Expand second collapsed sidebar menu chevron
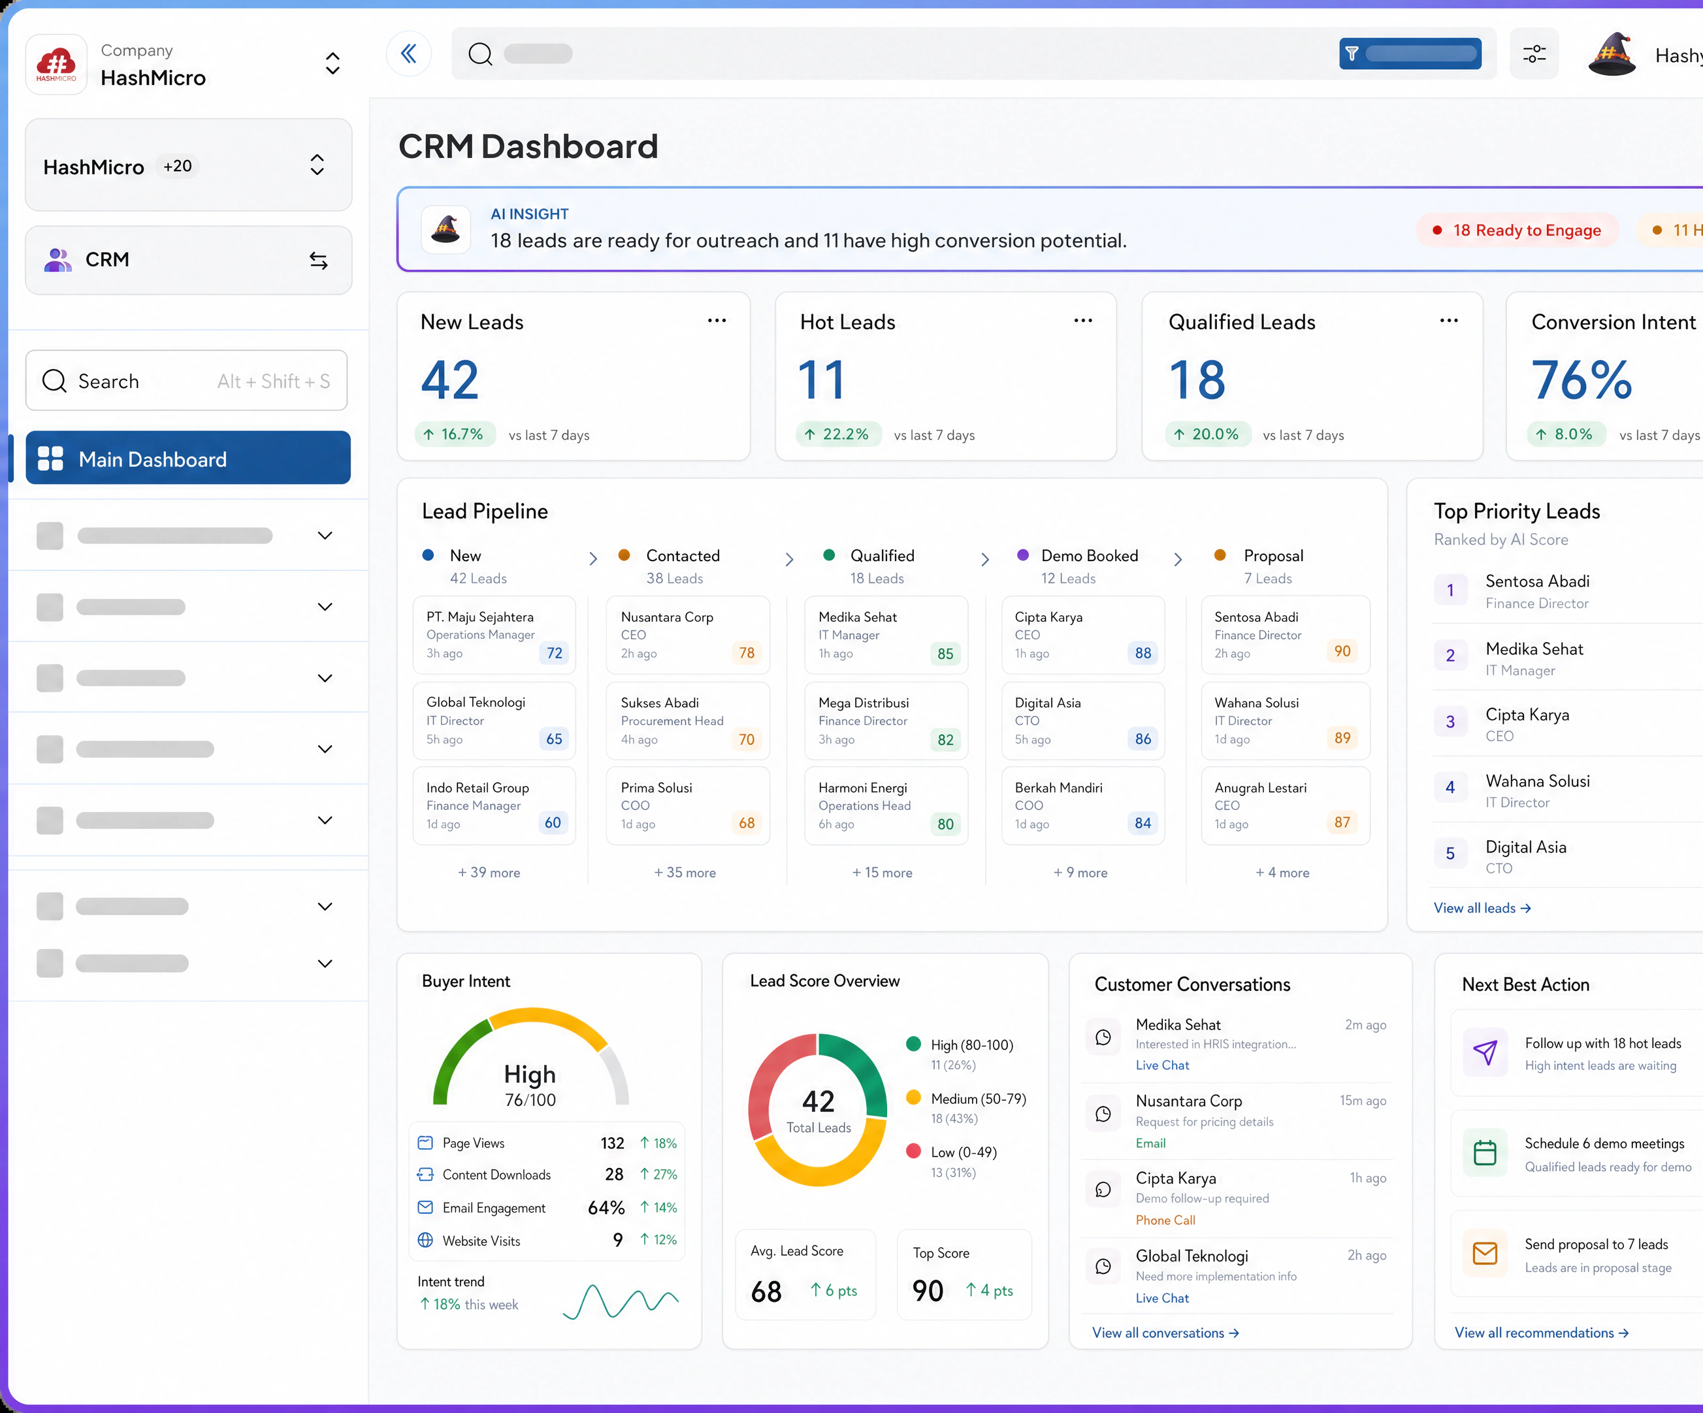1703x1413 pixels. coord(325,607)
